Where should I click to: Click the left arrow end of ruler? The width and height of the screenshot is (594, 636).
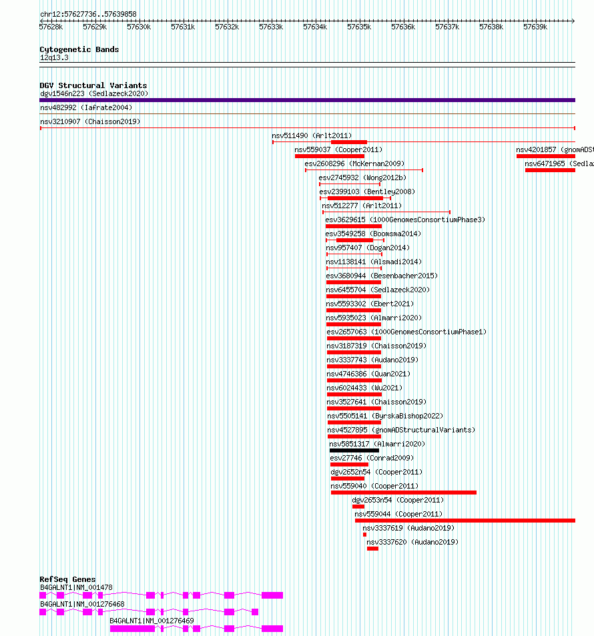43,21
